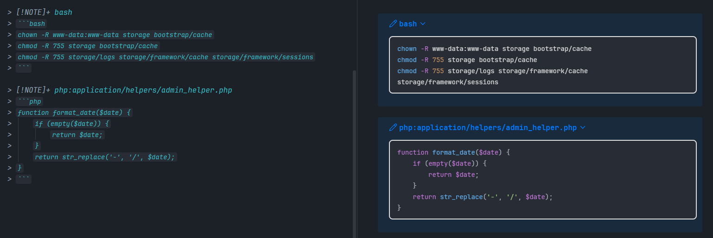The image size is (713, 238).
Task: Click the opening ```php fence in the editor
Action: [x=29, y=101]
